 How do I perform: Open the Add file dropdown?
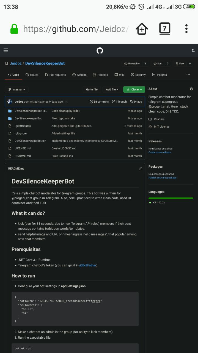point(112,90)
